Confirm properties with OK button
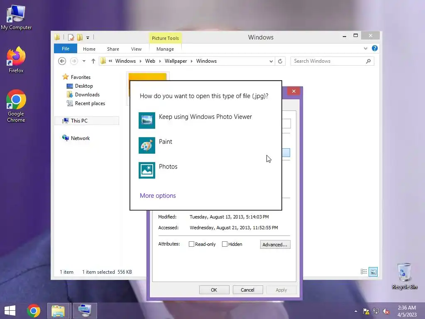Screen dimensions: 425x319 pyautogui.click(x=214, y=290)
